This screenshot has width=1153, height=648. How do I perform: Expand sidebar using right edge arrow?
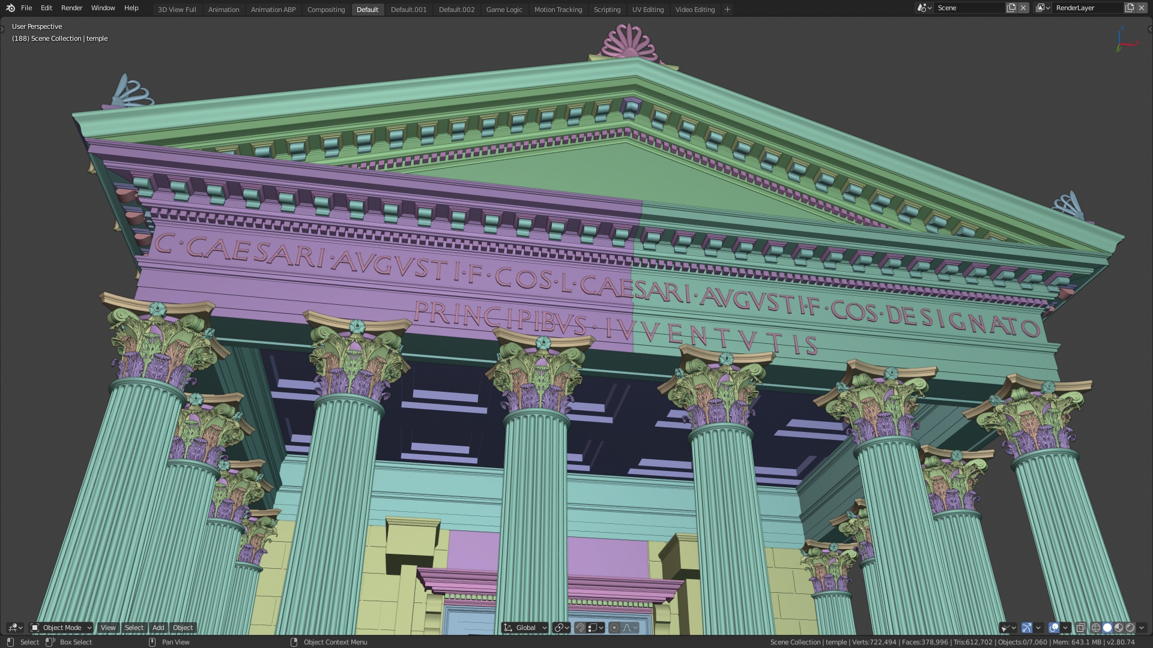click(1149, 29)
